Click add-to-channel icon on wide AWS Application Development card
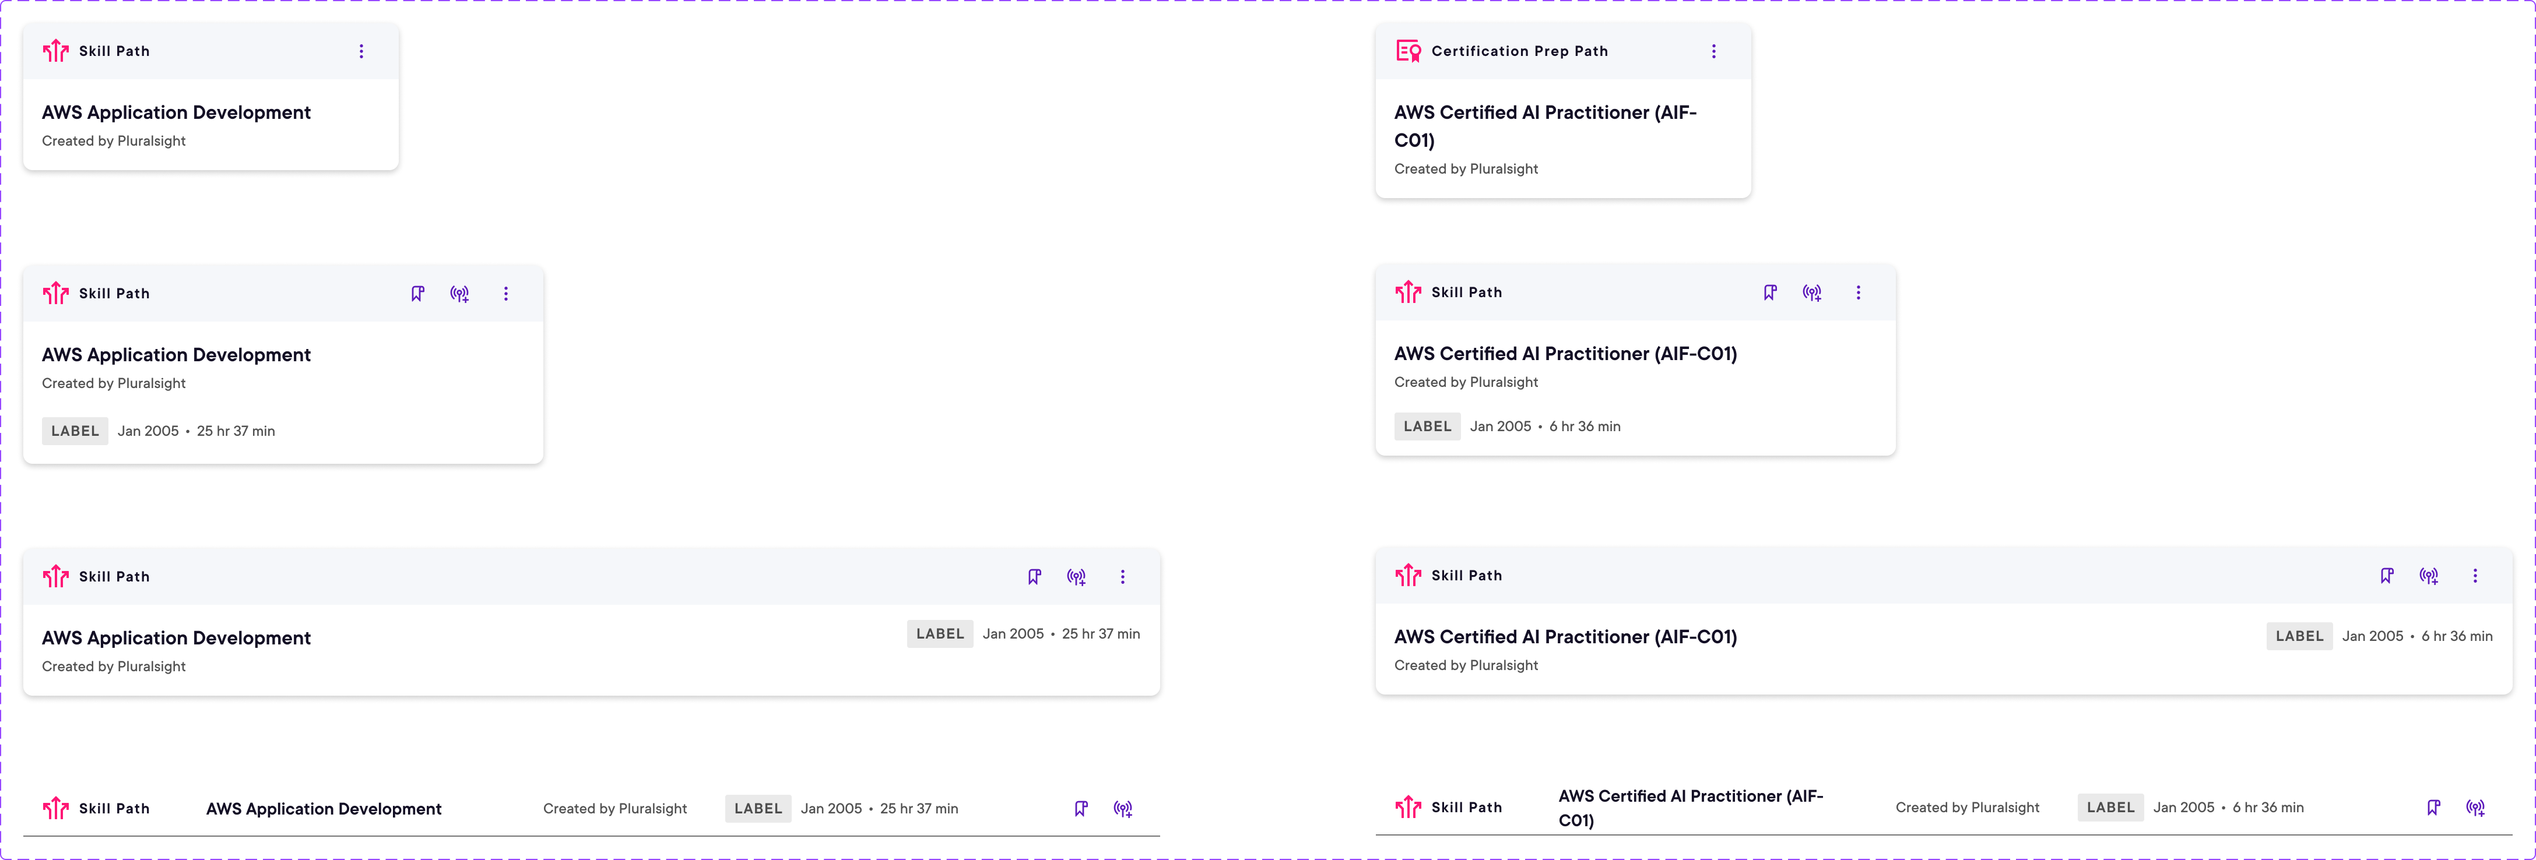Screen dimensions: 2536x860 point(1077,577)
